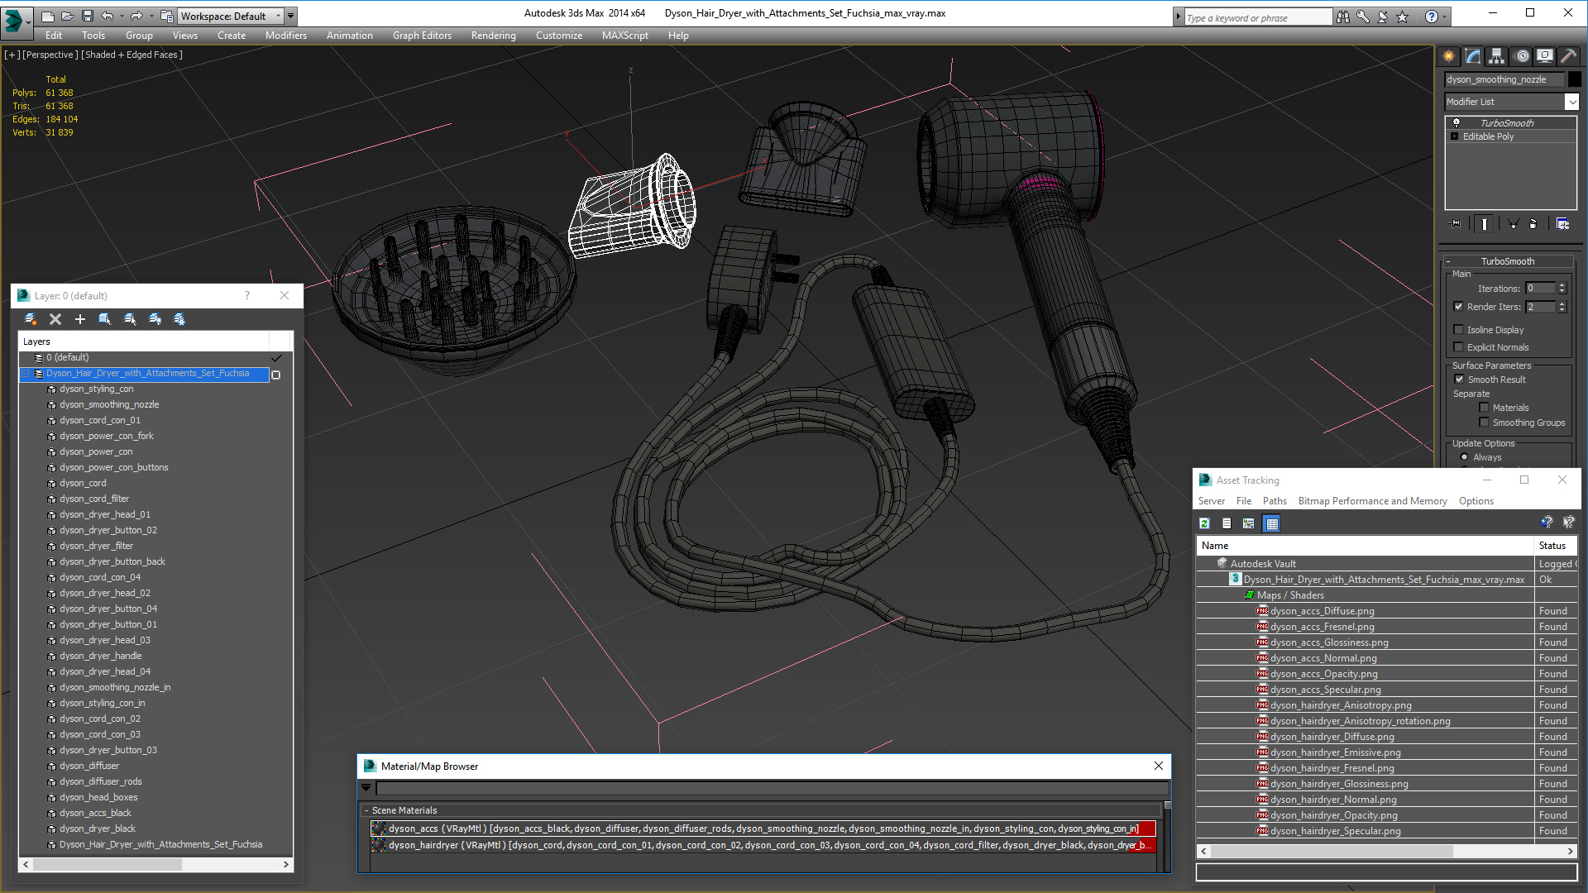1588x893 pixels.
Task: Click Refresh icon in the Asset Tracking toolbar
Action: [1205, 523]
